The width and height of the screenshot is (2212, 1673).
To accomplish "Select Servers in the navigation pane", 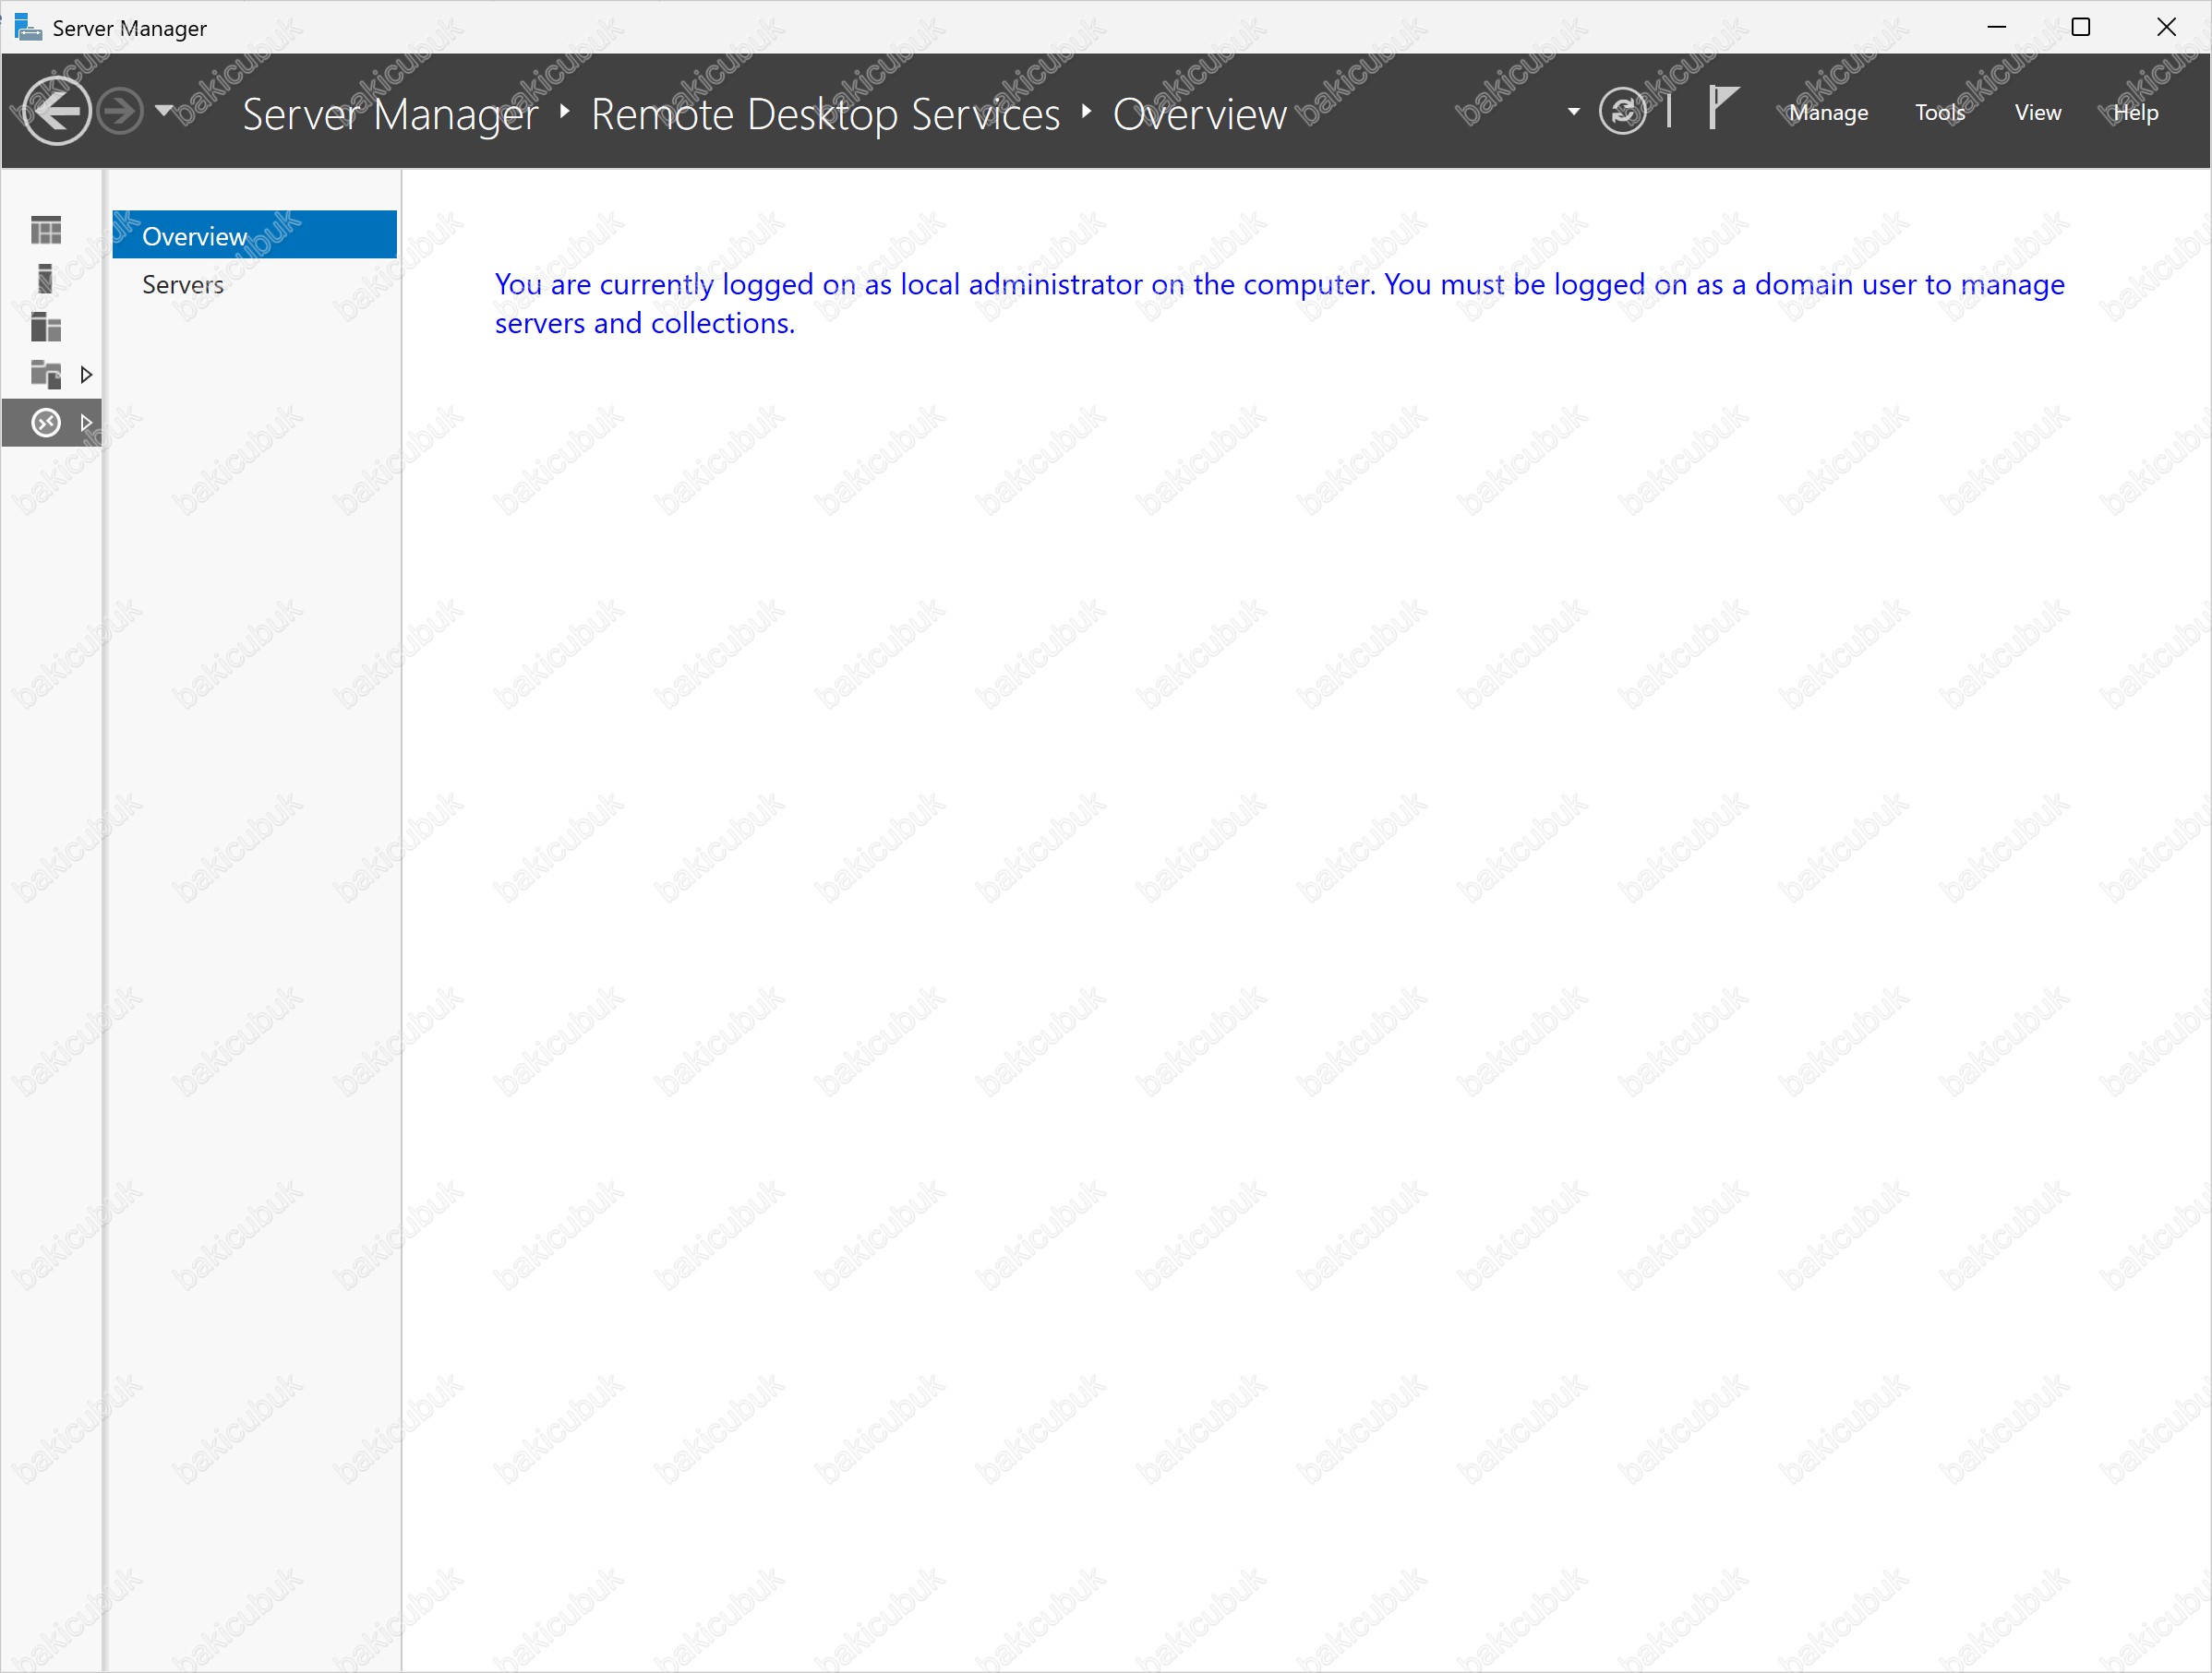I will coord(183,285).
